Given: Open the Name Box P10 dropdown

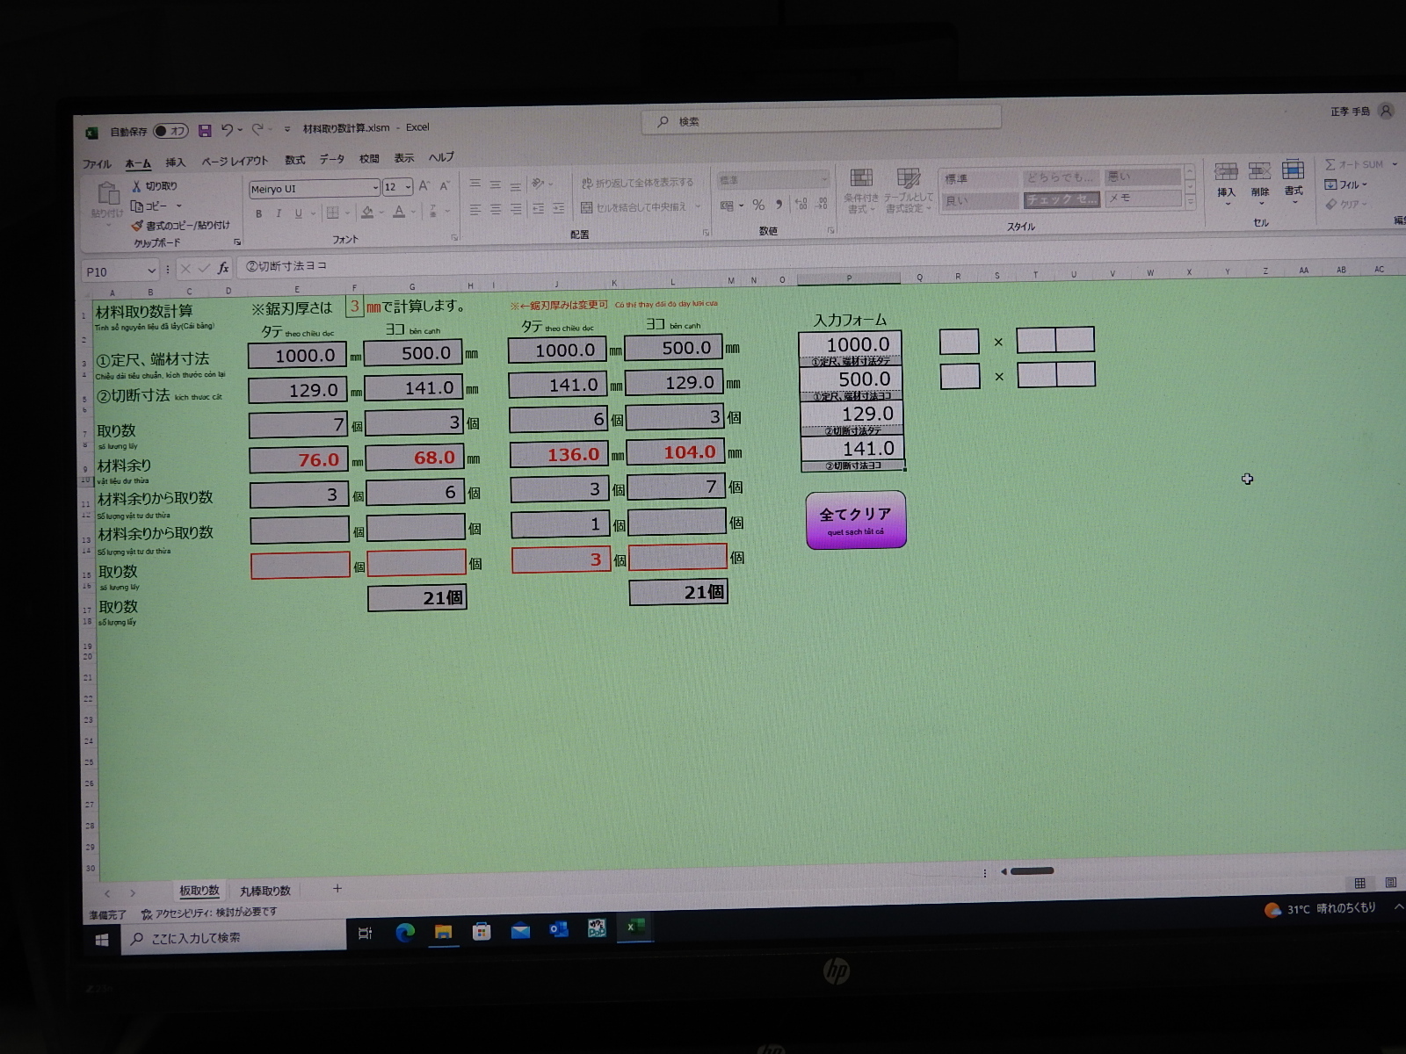Looking at the screenshot, I should point(151,271).
